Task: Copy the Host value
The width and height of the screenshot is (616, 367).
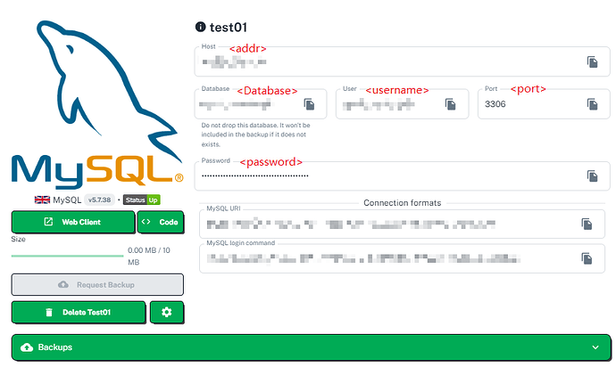Action: [593, 62]
